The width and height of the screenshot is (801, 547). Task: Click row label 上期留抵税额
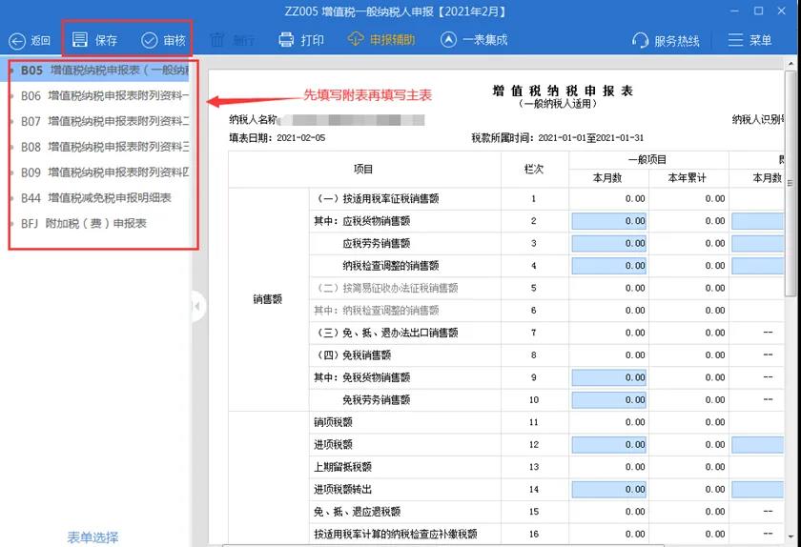[342, 467]
